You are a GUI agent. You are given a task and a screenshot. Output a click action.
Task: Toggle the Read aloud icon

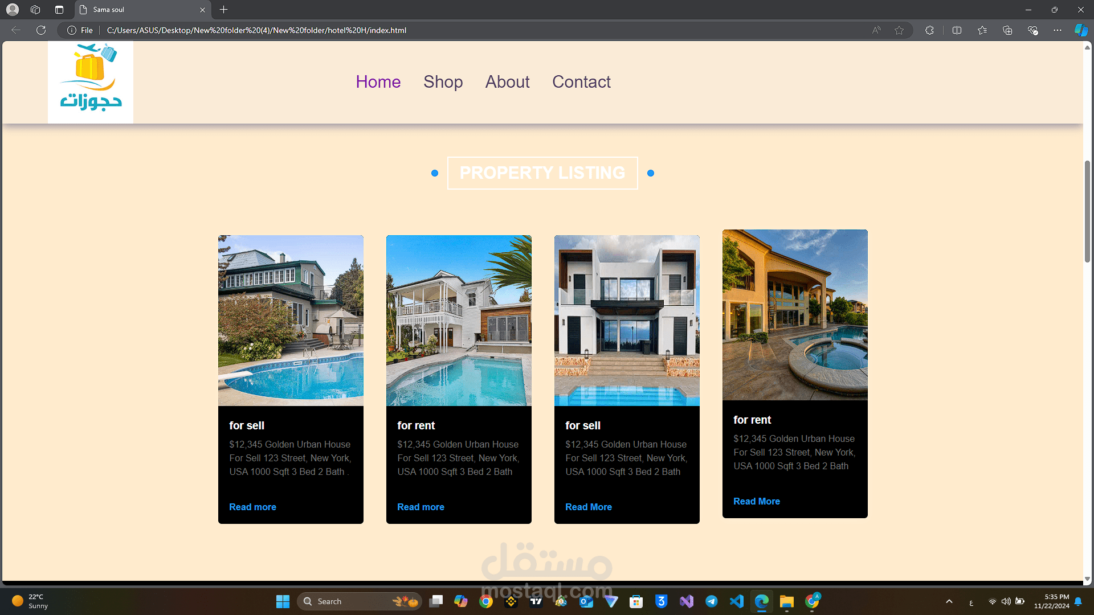(x=876, y=30)
